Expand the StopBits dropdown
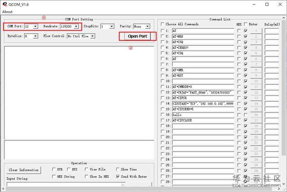 (112, 26)
